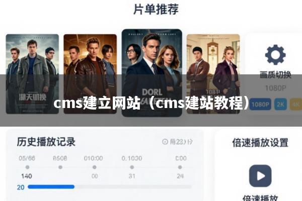Click the clock icon in history header
The image size is (302, 201).
(165, 142)
